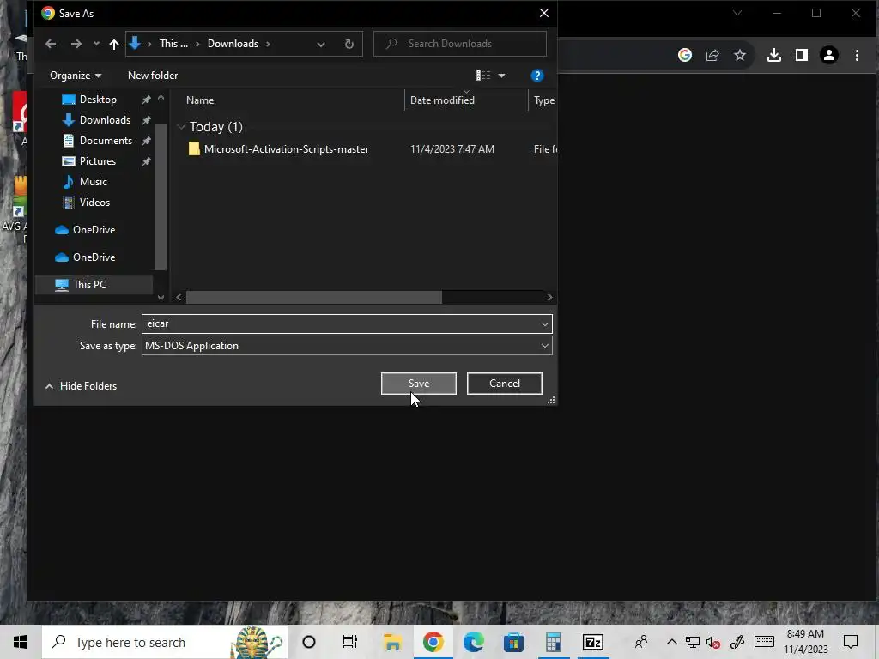Click the Downloads breadcrumb segment
This screenshot has height=659, width=879.
(233, 44)
